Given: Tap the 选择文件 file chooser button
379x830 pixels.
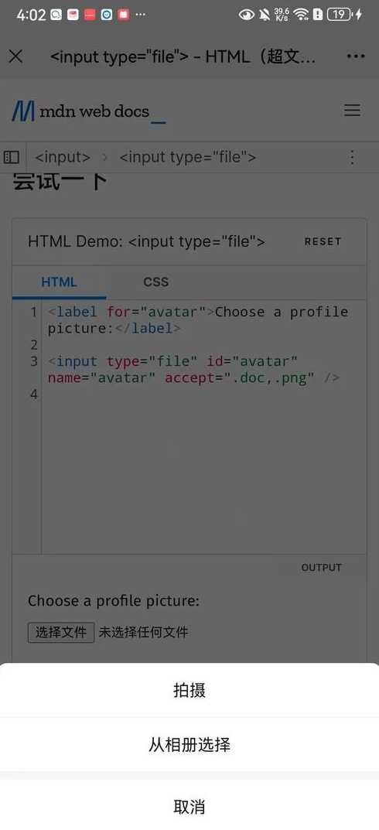Looking at the screenshot, I should pos(61,632).
